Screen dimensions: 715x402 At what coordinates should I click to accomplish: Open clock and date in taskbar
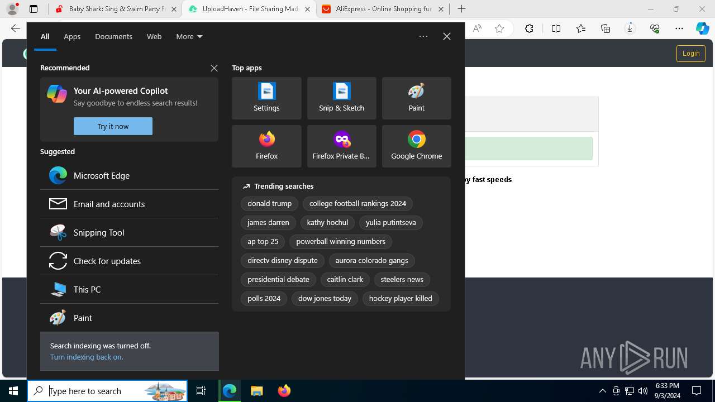(x=668, y=391)
